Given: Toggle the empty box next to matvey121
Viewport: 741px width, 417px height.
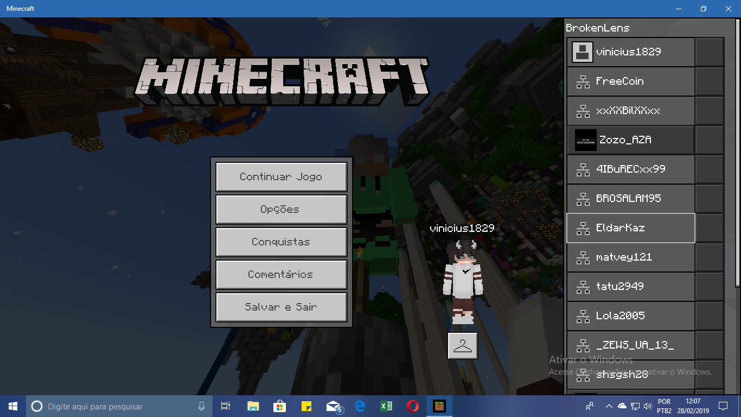Looking at the screenshot, I should click(x=710, y=257).
